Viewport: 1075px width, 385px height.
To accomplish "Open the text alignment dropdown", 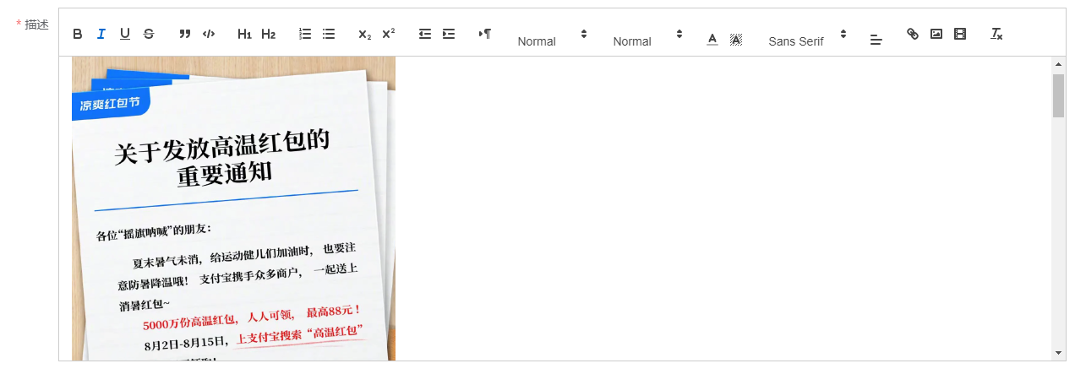I will (x=876, y=39).
